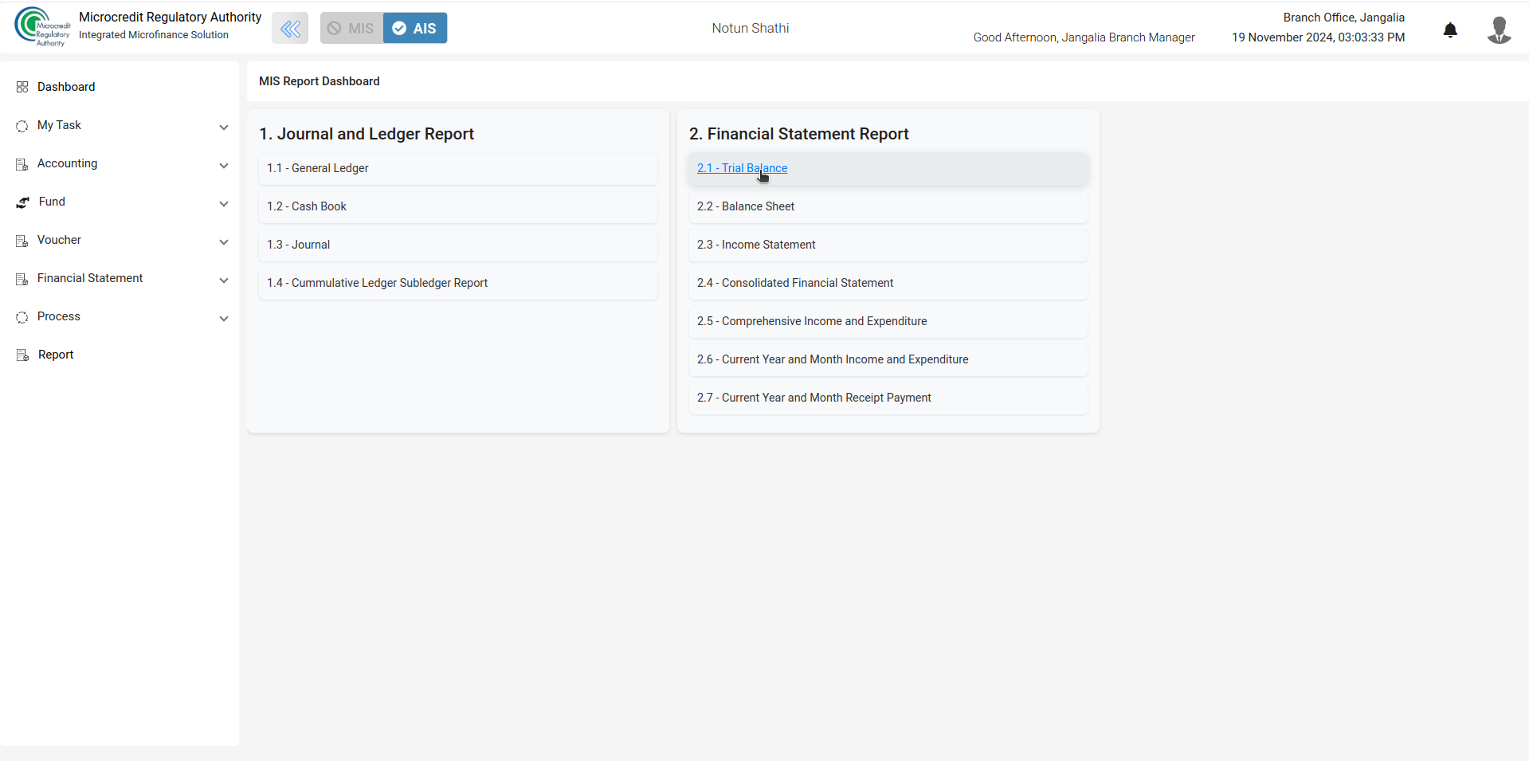Open 2.4 - Consolidated Financial Statement

coord(888,283)
